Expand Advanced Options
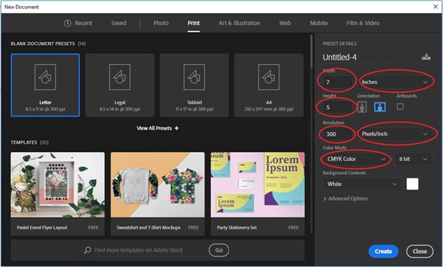The height and width of the screenshot is (267, 443). (346, 198)
